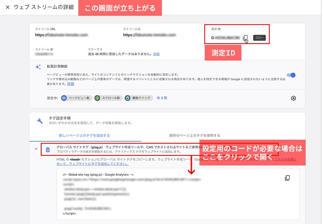
Task: Select the 離脱クリック chip
Action: pos(138,98)
